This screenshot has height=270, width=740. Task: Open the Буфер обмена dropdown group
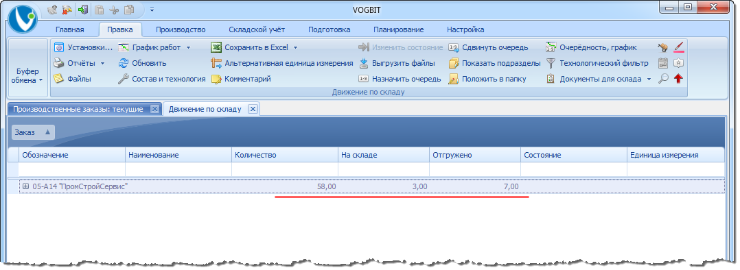click(x=29, y=69)
